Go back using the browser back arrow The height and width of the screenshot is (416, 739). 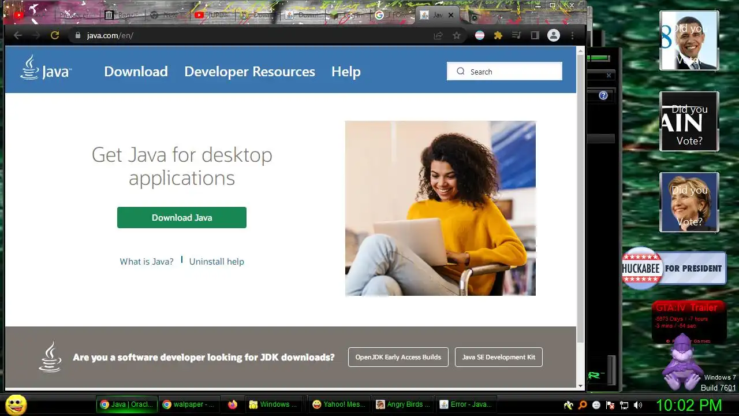18,35
